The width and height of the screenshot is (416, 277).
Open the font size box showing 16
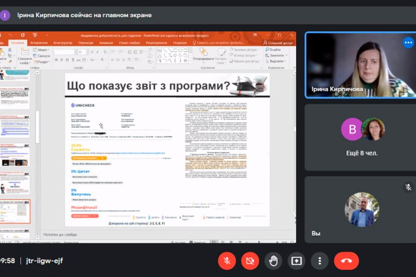[82, 52]
